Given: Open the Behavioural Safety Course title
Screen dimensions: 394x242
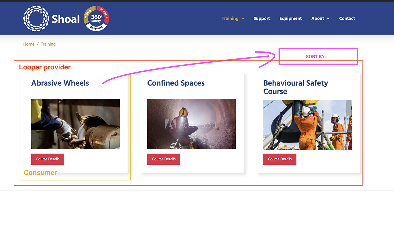Looking at the screenshot, I should click(x=296, y=87).
